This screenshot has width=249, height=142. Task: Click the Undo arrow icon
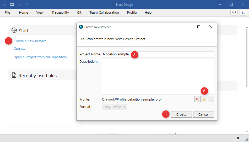[19, 4]
